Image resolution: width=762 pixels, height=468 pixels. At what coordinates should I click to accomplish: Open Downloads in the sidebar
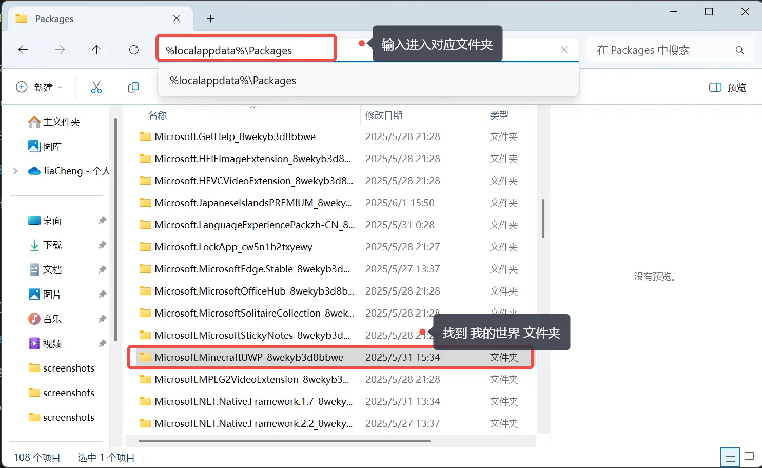45,245
